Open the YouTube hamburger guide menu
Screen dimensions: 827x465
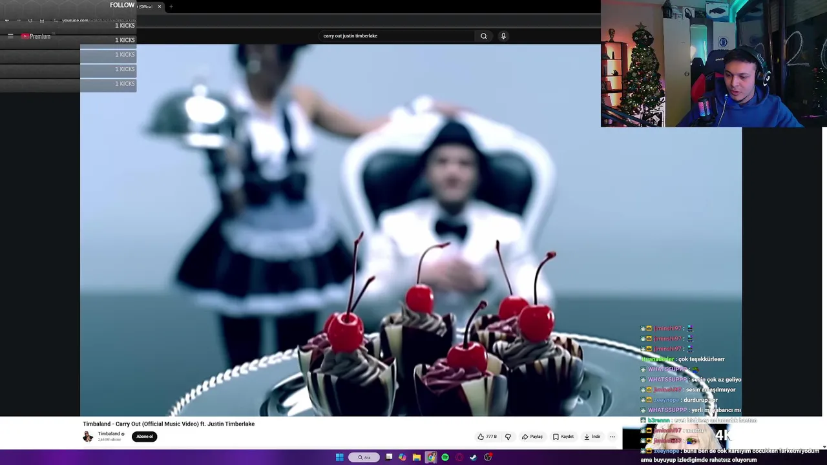click(x=10, y=36)
